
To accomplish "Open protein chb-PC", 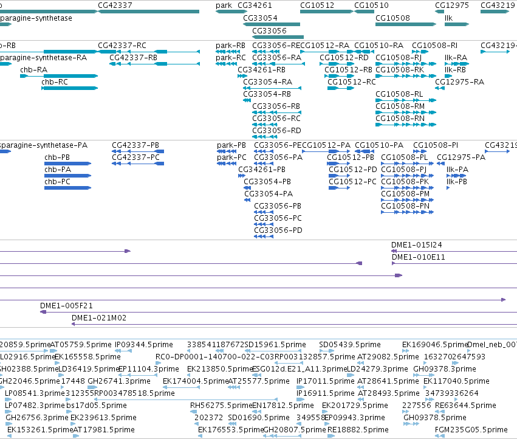I will (57, 182).
